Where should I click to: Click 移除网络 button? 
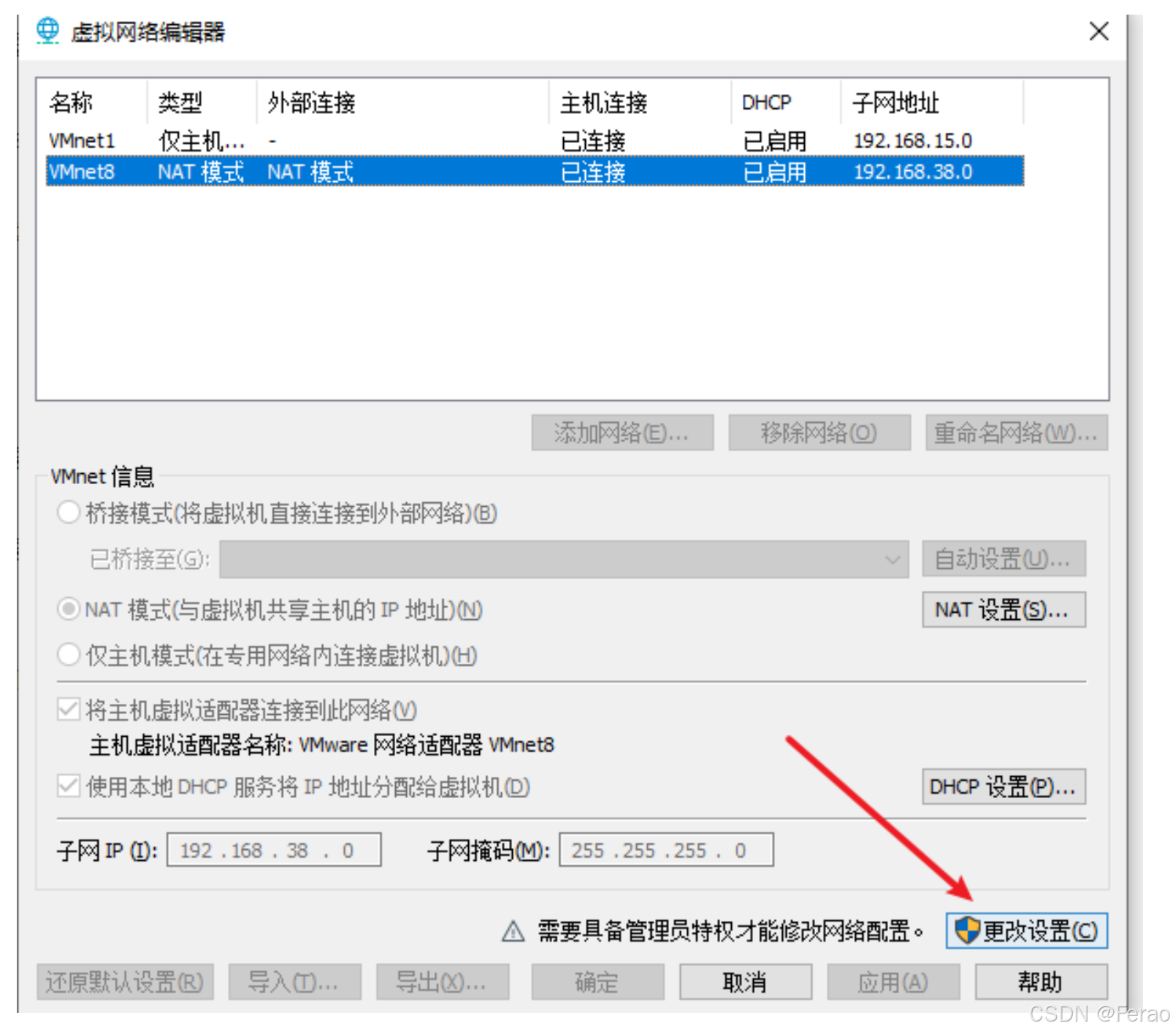(x=819, y=433)
